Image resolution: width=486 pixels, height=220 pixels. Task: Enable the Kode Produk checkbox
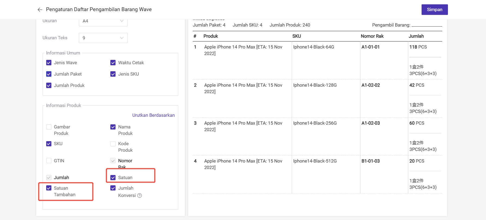(x=113, y=144)
